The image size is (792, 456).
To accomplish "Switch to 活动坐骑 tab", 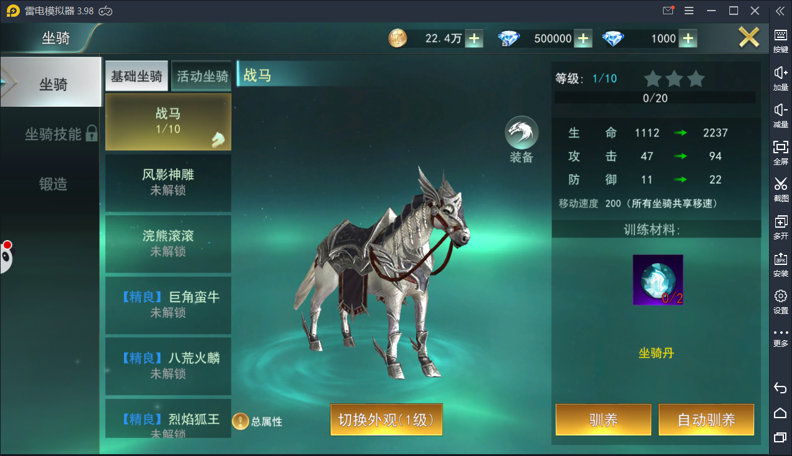I will coord(202,76).
